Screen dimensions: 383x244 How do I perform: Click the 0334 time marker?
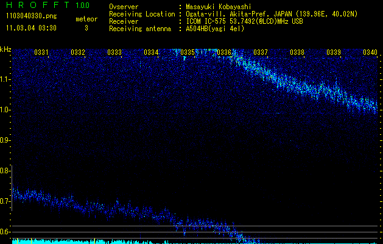[151, 52]
